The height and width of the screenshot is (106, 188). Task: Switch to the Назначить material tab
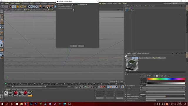162,58
